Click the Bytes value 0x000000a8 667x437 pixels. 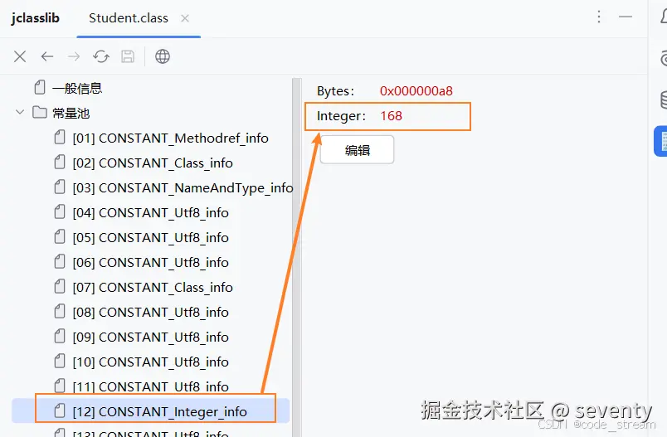pyautogui.click(x=416, y=91)
